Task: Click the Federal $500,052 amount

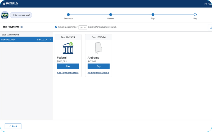Action: click(x=62, y=61)
